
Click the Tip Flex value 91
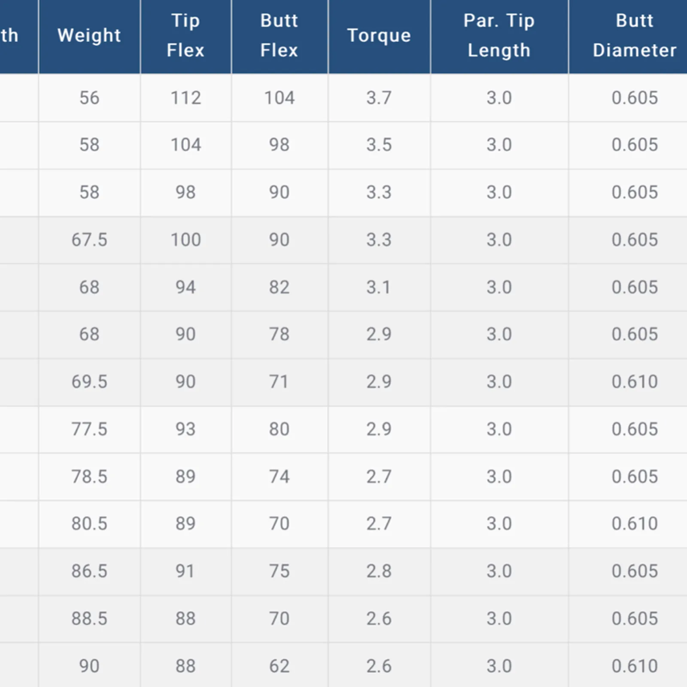click(185, 571)
